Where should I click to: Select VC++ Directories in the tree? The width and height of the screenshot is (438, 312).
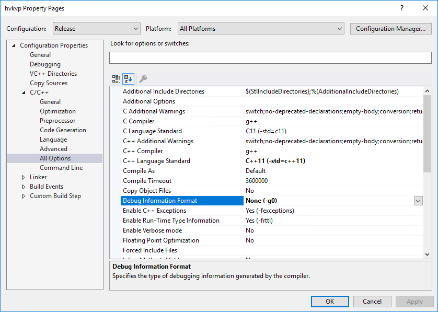[53, 74]
